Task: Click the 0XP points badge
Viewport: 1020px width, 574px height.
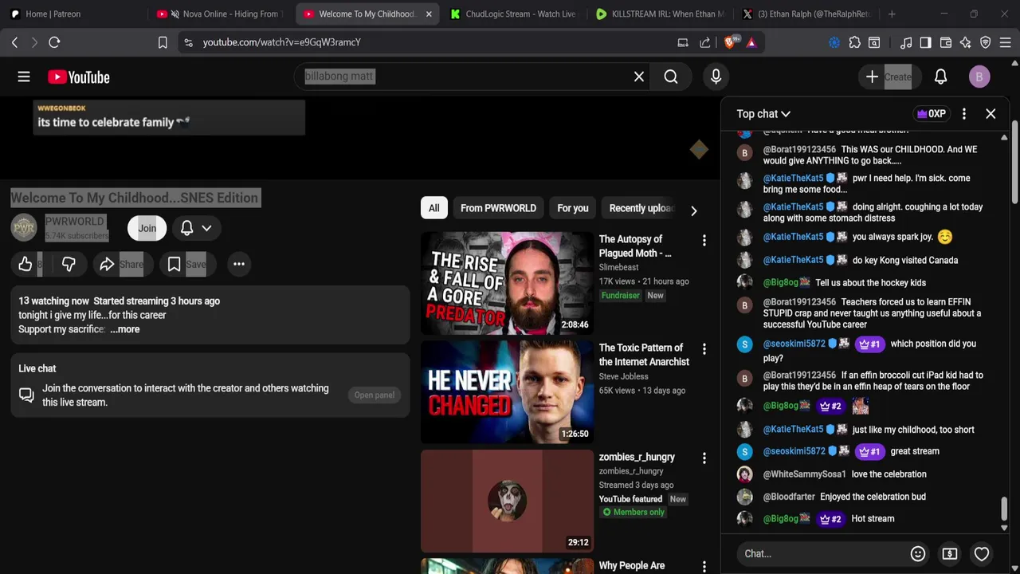Action: tap(931, 114)
